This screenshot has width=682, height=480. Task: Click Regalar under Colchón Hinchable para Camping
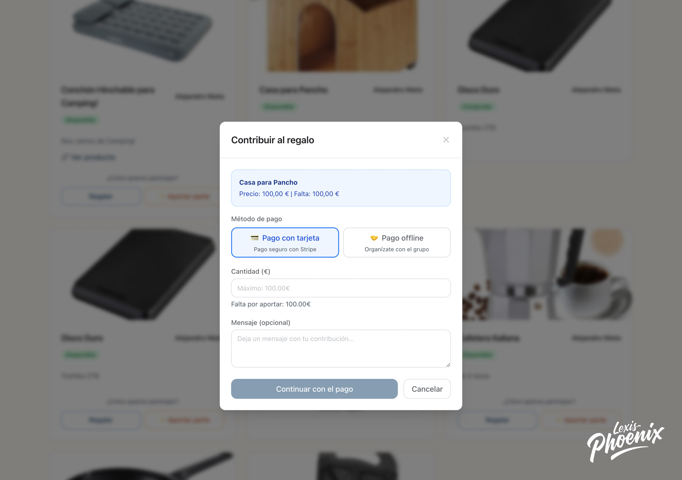(x=101, y=197)
